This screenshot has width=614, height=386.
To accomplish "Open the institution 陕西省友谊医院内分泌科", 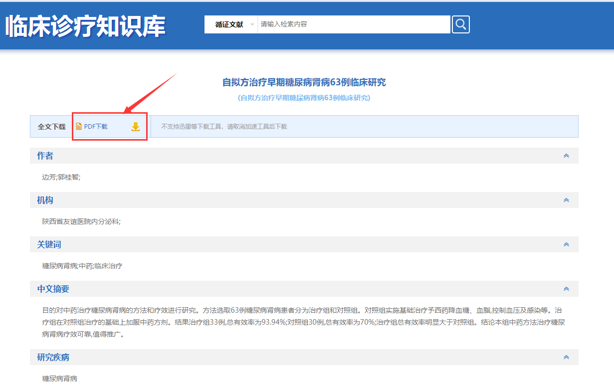I will click(x=81, y=221).
